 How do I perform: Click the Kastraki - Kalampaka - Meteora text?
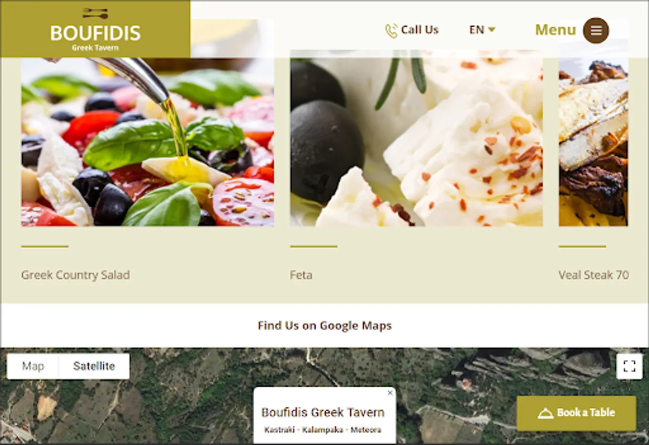tap(323, 430)
